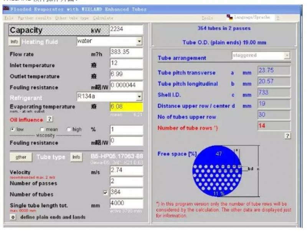Click the mean 6.21 text
Screen dimensions: 307x232
126,115
